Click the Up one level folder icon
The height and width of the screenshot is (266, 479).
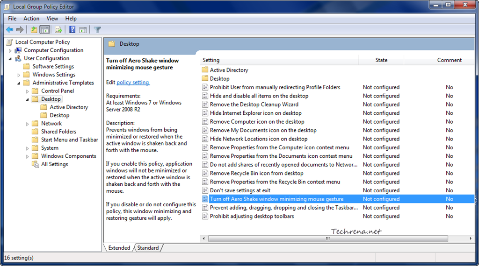pyautogui.click(x=34, y=29)
